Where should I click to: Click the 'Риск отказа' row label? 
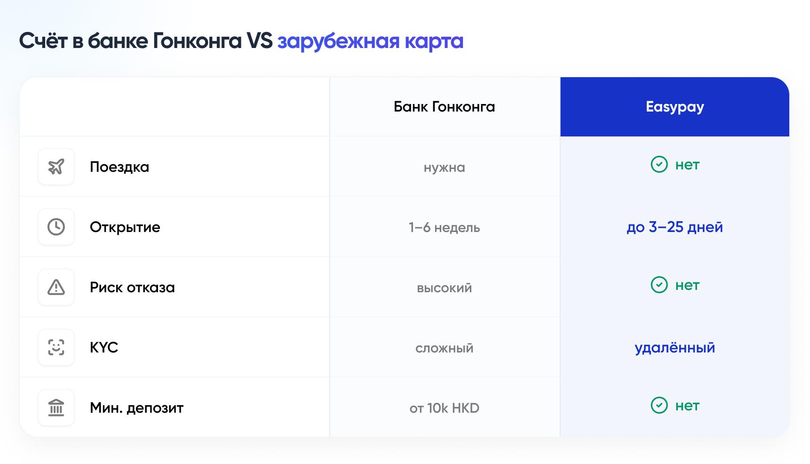(132, 288)
